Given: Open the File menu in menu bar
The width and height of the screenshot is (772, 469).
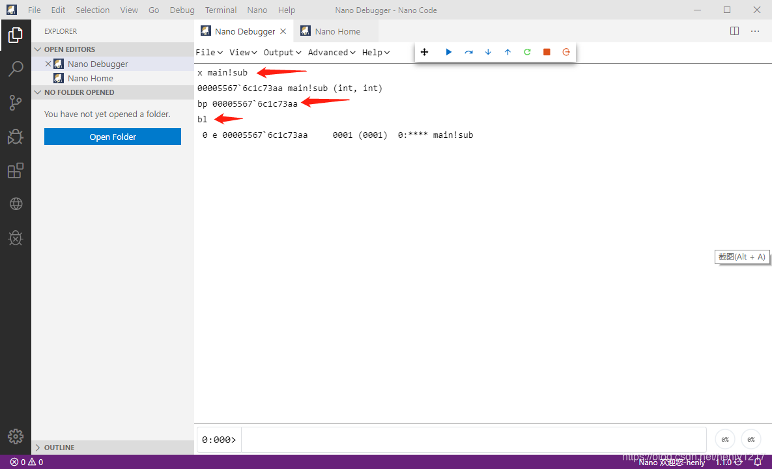Looking at the screenshot, I should click(x=35, y=10).
